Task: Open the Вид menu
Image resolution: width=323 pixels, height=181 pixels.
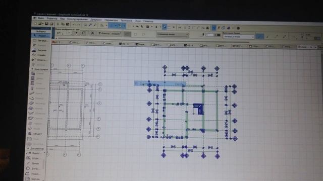Action: [63, 19]
